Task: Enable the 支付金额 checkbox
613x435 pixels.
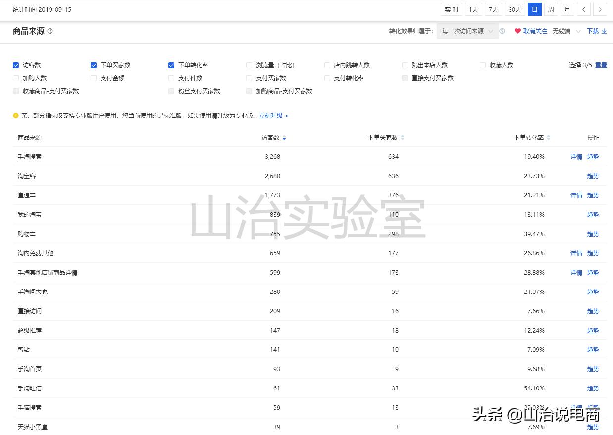Action: point(93,78)
